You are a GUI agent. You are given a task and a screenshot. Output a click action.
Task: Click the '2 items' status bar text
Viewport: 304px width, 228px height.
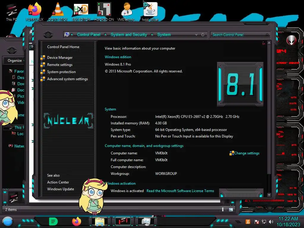point(11,210)
